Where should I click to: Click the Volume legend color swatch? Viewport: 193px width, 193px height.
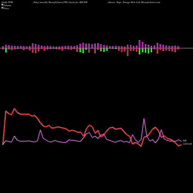click(x=2, y=5)
